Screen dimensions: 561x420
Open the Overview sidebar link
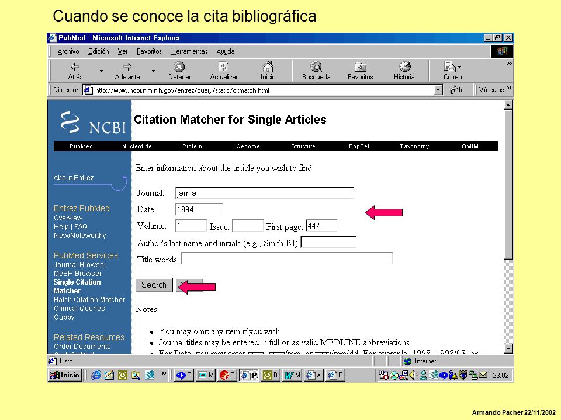pyautogui.click(x=68, y=218)
